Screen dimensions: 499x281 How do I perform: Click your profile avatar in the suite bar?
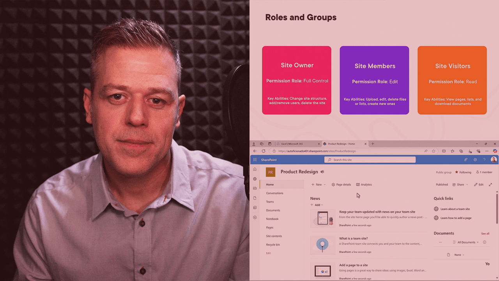(494, 159)
